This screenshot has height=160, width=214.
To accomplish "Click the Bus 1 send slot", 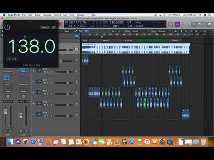I will 7,76.
